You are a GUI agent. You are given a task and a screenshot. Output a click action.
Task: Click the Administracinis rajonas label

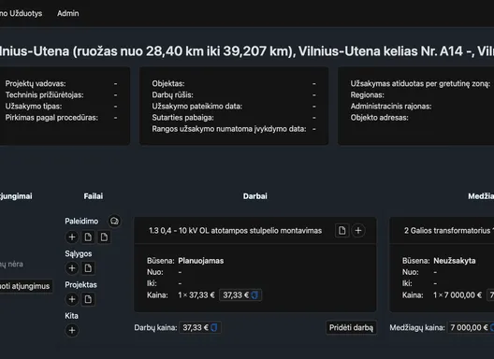(x=391, y=107)
